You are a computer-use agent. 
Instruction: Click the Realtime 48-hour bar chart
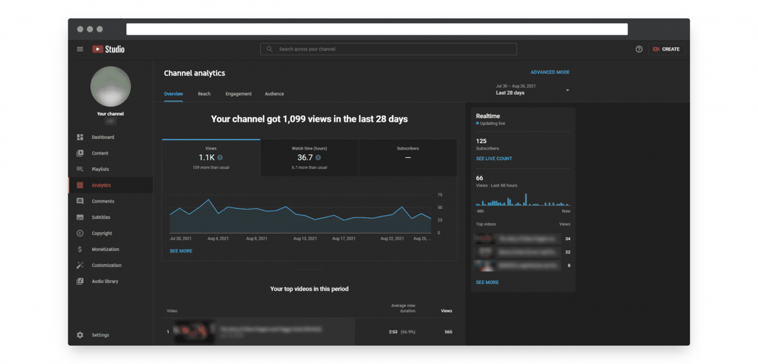pyautogui.click(x=523, y=199)
